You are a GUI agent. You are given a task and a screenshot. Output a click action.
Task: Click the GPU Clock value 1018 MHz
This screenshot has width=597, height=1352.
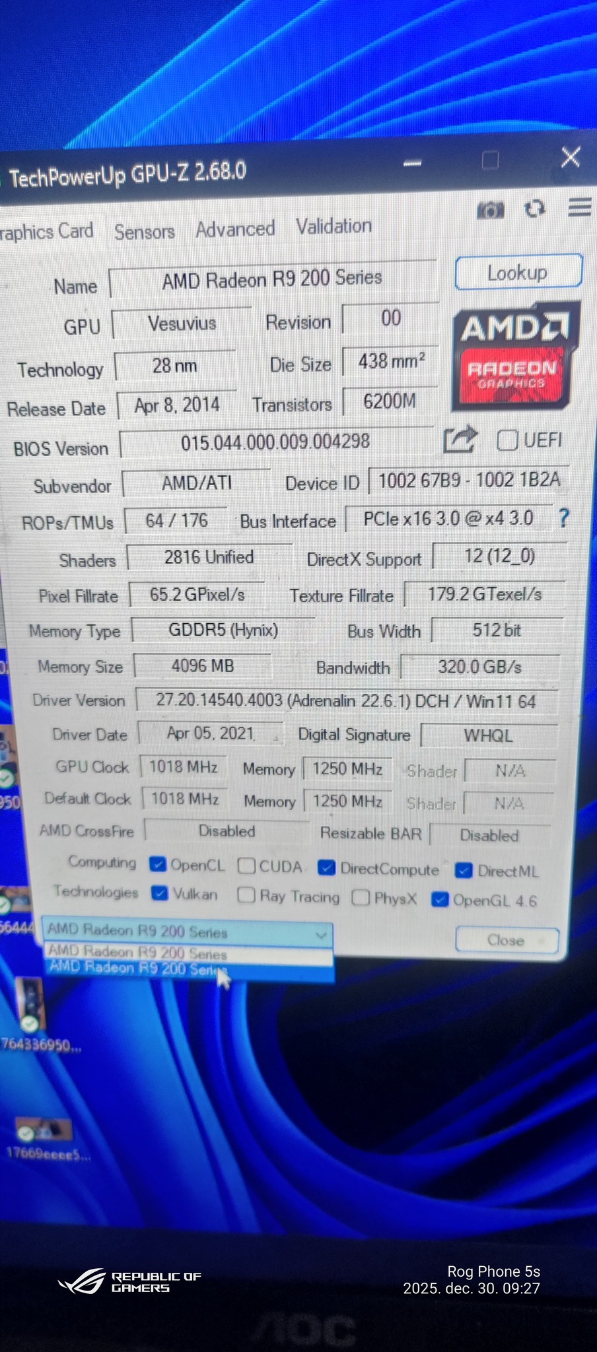click(183, 767)
